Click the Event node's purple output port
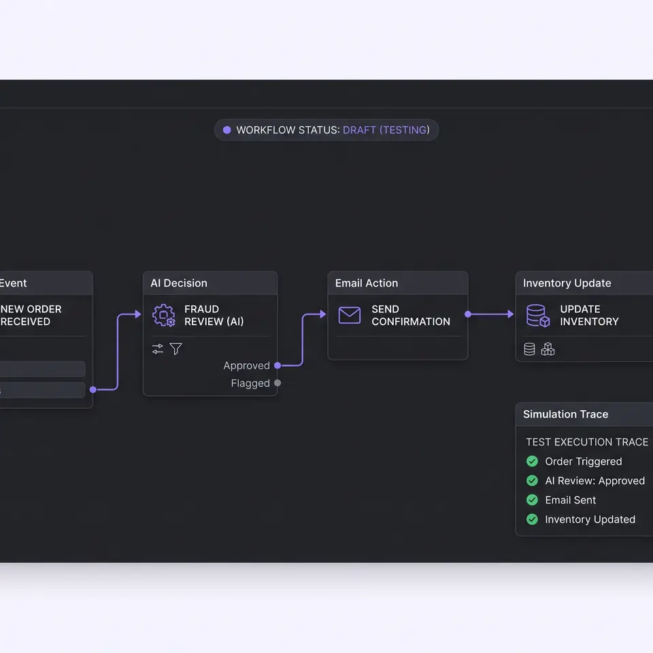Viewport: 653px width, 653px height. click(x=93, y=389)
